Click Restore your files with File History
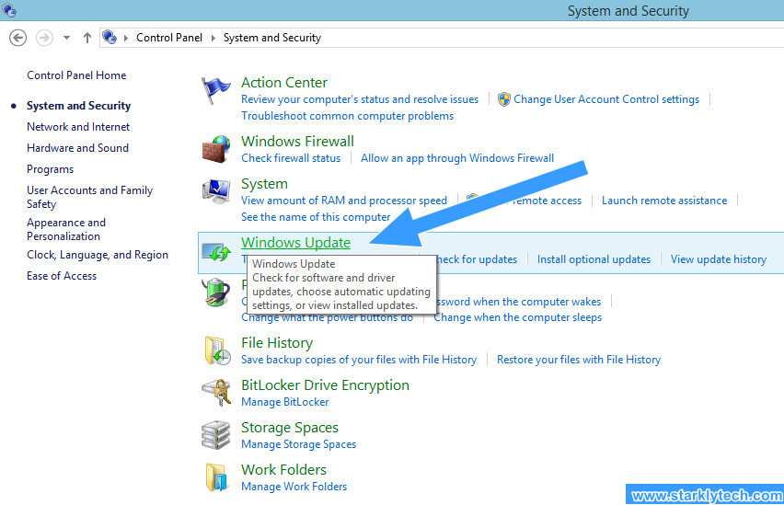 pyautogui.click(x=579, y=360)
